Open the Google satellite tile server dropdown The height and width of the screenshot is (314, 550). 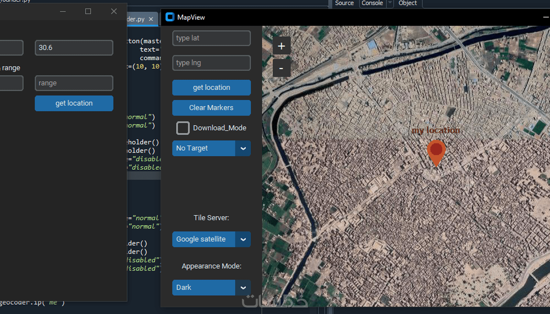pos(212,239)
